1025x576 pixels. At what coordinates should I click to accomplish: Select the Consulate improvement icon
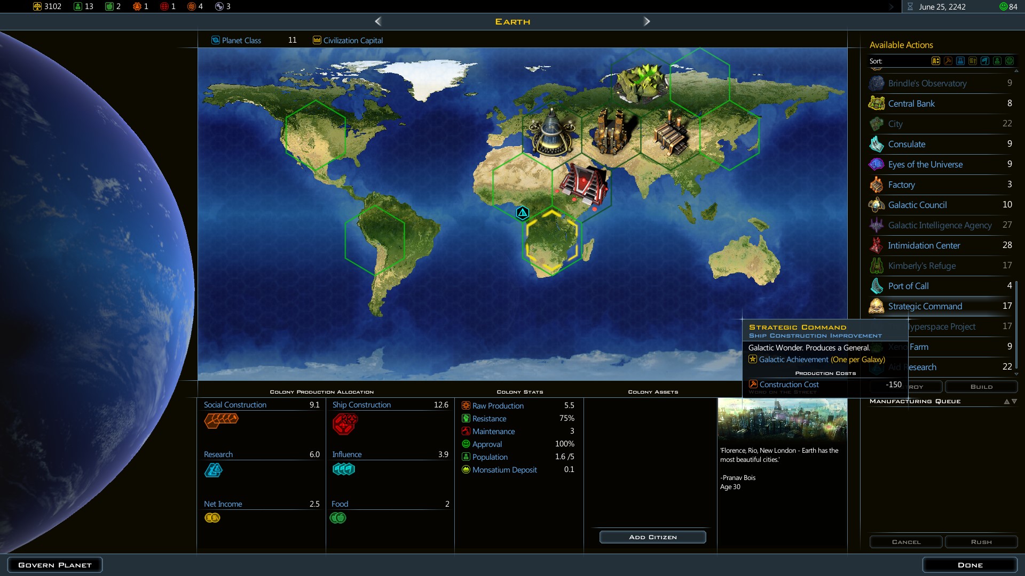click(x=876, y=144)
